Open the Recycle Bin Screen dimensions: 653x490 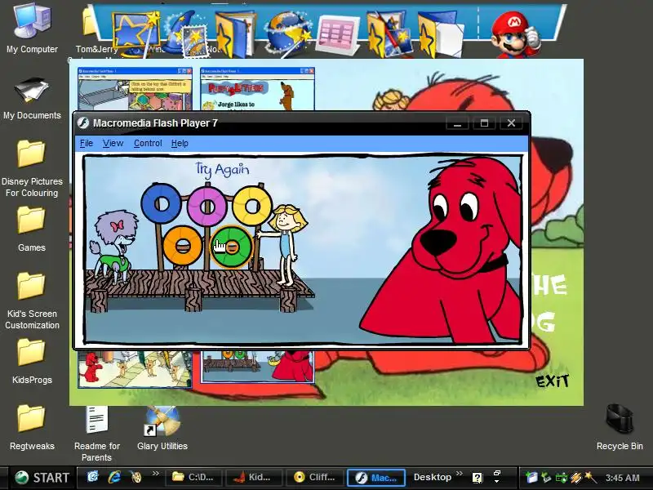pyautogui.click(x=620, y=427)
